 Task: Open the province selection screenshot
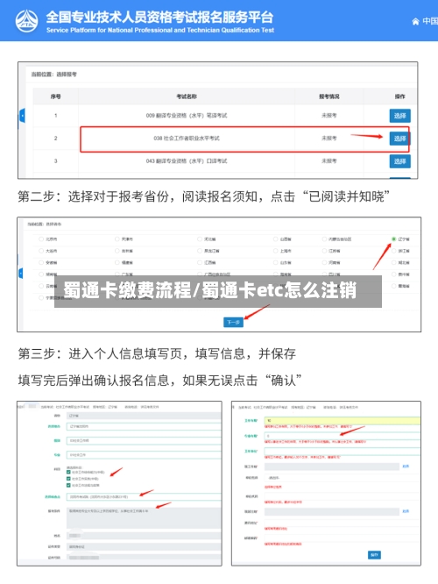pos(219,274)
